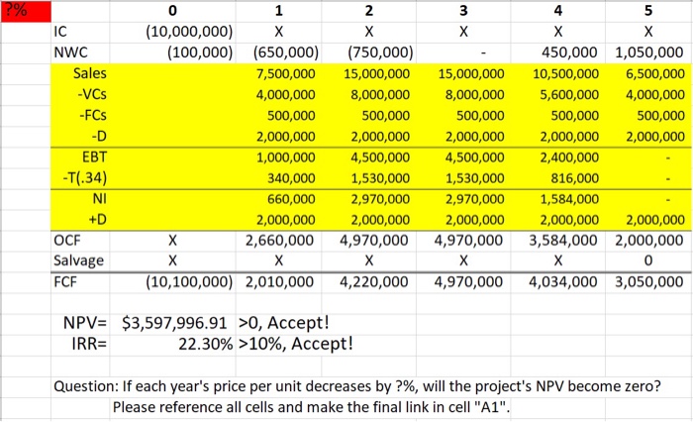Select net income value 660,000
The image size is (693, 422).
point(291,198)
